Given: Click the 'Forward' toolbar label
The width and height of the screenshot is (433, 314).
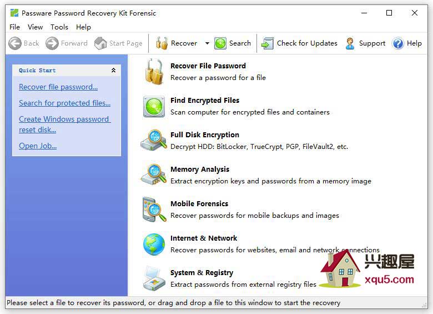Looking at the screenshot, I should [x=74, y=43].
